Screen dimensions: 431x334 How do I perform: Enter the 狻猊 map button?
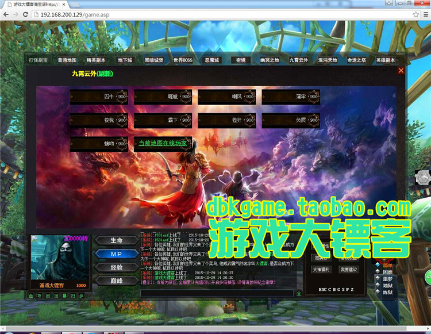pos(99,120)
